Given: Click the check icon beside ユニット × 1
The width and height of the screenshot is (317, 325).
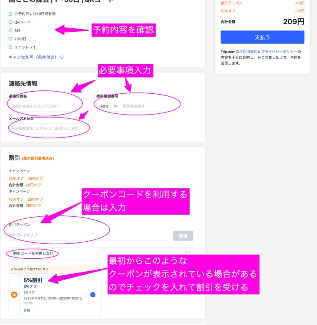Looking at the screenshot, I should pos(10,47).
